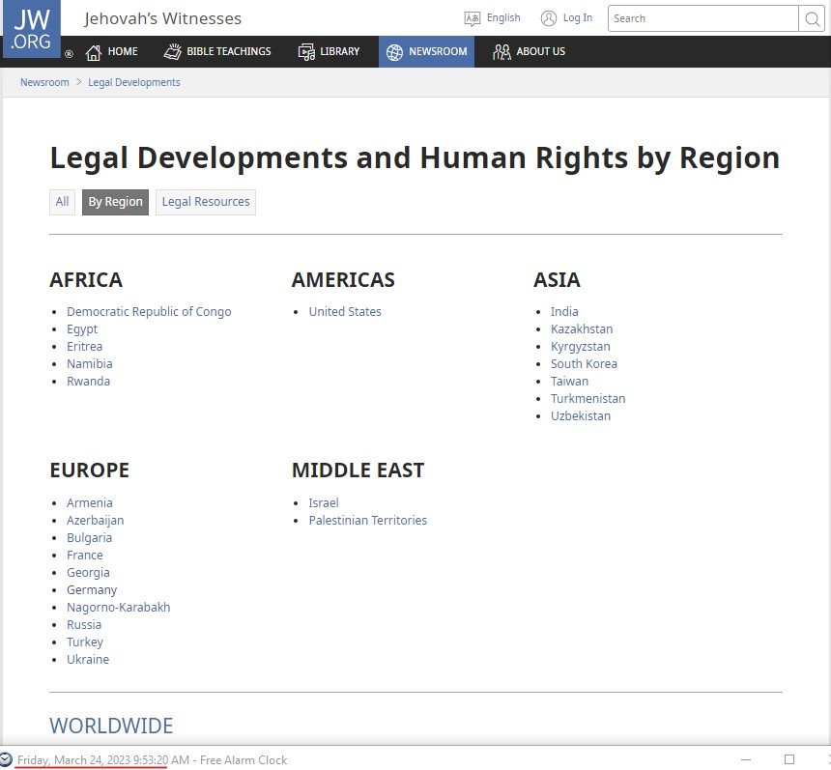Open the Armenia link

(x=90, y=503)
